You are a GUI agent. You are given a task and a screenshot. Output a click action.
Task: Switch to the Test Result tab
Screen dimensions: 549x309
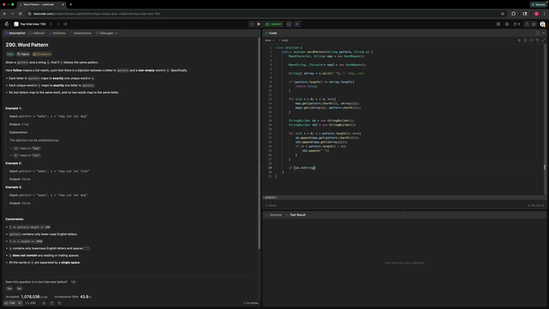(x=295, y=215)
